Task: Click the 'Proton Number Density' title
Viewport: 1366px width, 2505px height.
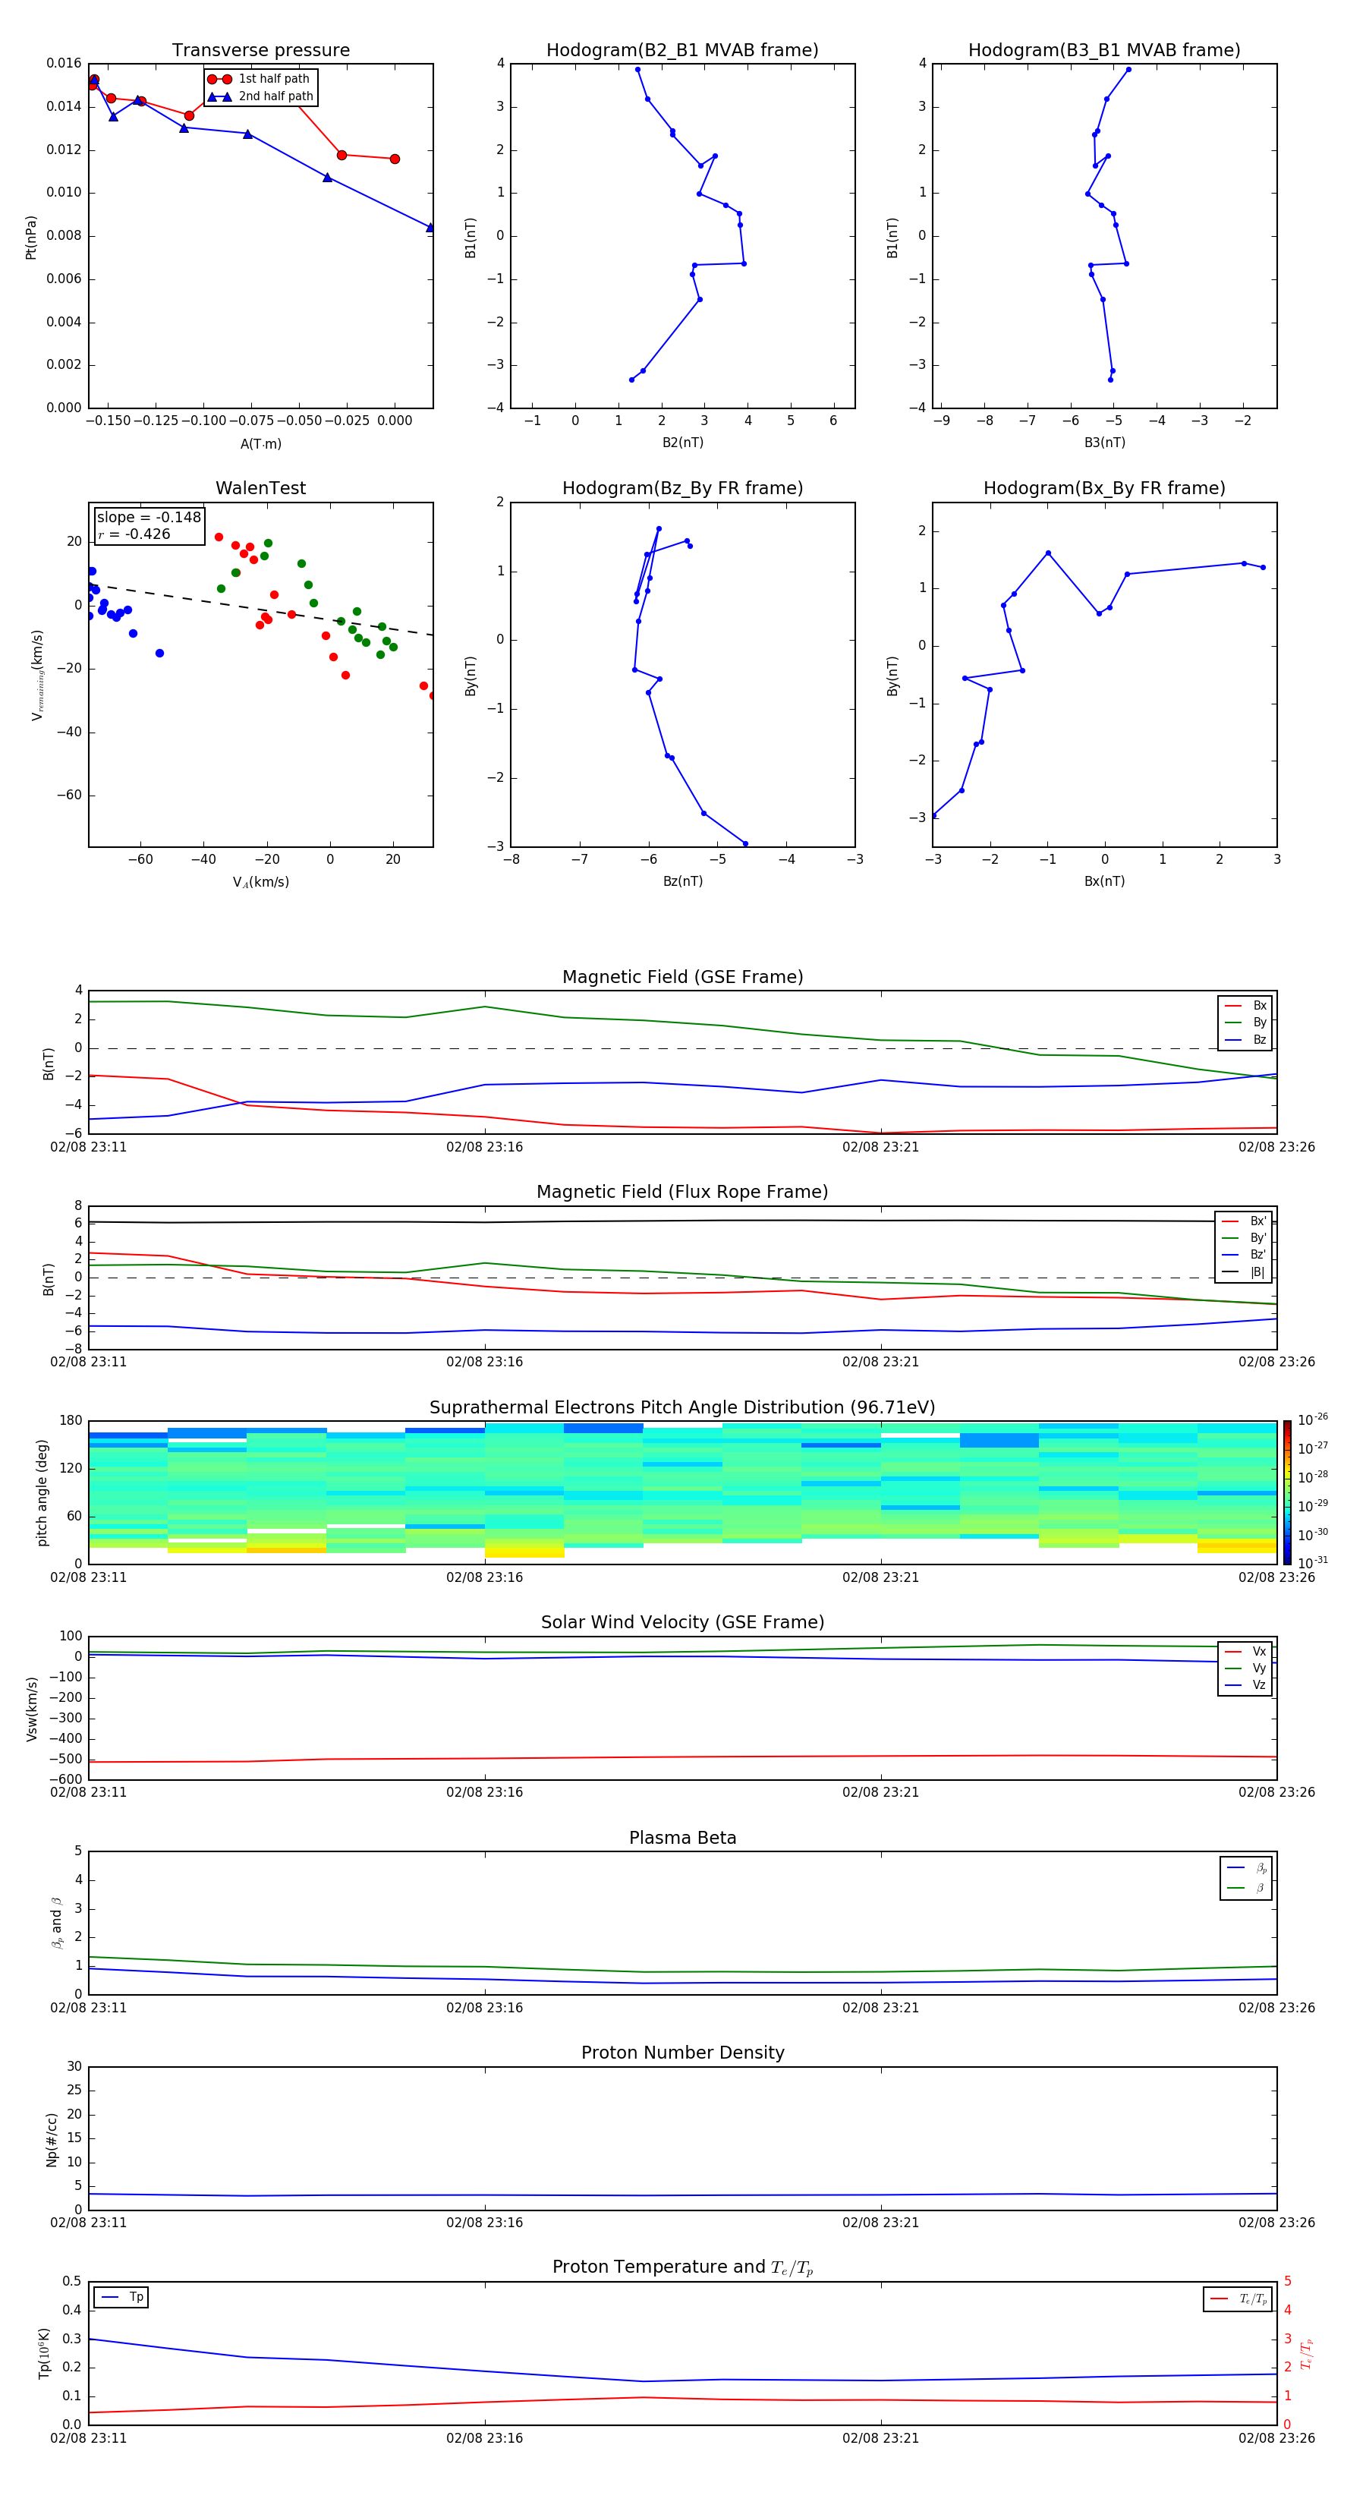Action: tap(682, 2054)
